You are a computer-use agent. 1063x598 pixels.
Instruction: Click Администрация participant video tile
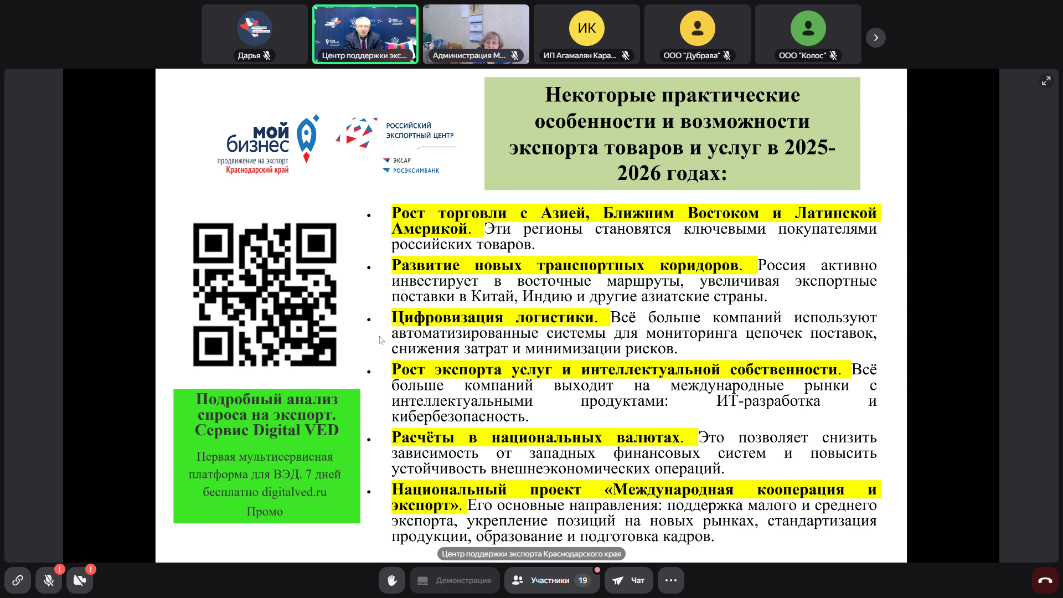[x=476, y=30]
